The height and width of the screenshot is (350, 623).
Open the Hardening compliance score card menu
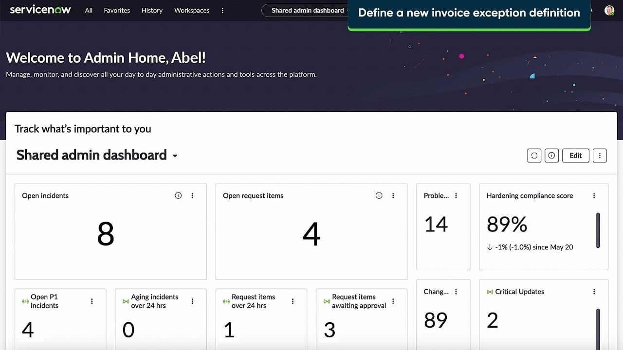pyautogui.click(x=594, y=195)
